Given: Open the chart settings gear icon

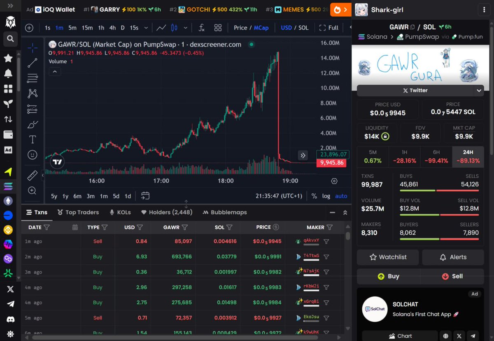Looking at the screenshot, I should point(334,181).
